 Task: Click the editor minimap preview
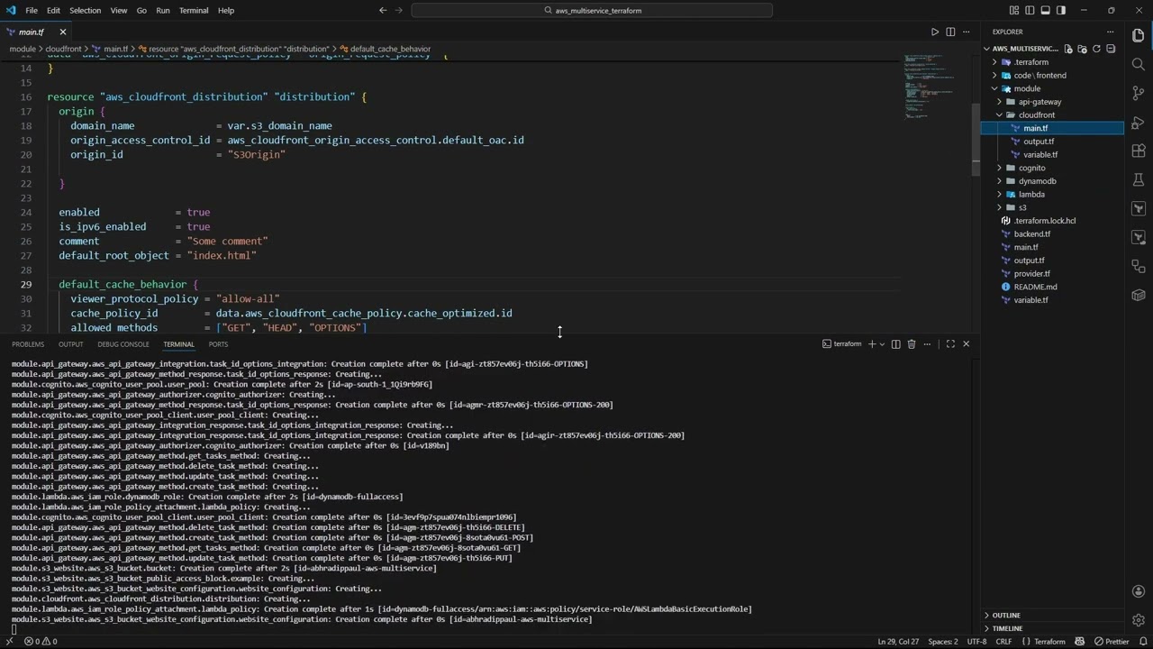(930, 87)
